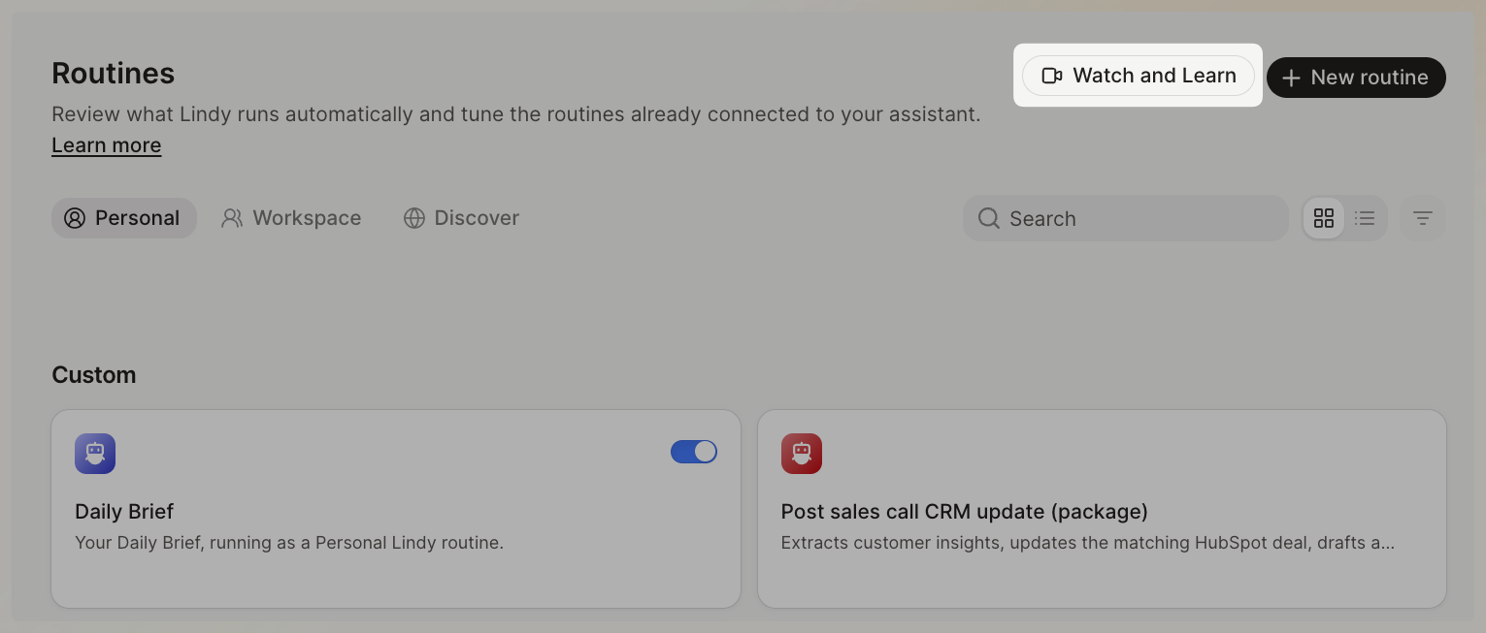Open the Learn more link
The image size is (1486, 633).
[x=107, y=145]
